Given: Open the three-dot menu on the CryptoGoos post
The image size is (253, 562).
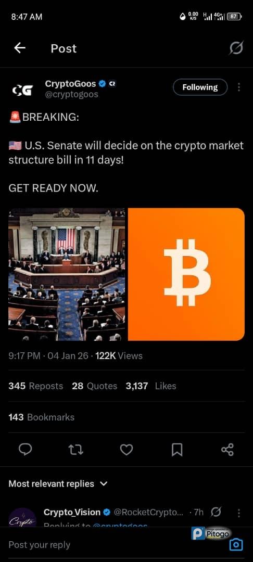Looking at the screenshot, I should [x=239, y=87].
